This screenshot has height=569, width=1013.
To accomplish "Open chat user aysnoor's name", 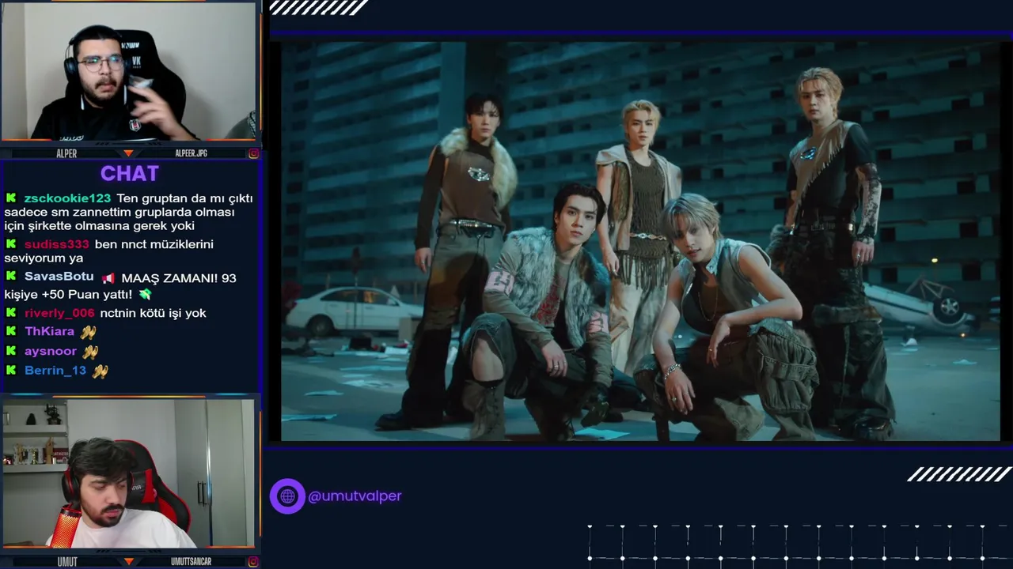I will coord(51,351).
